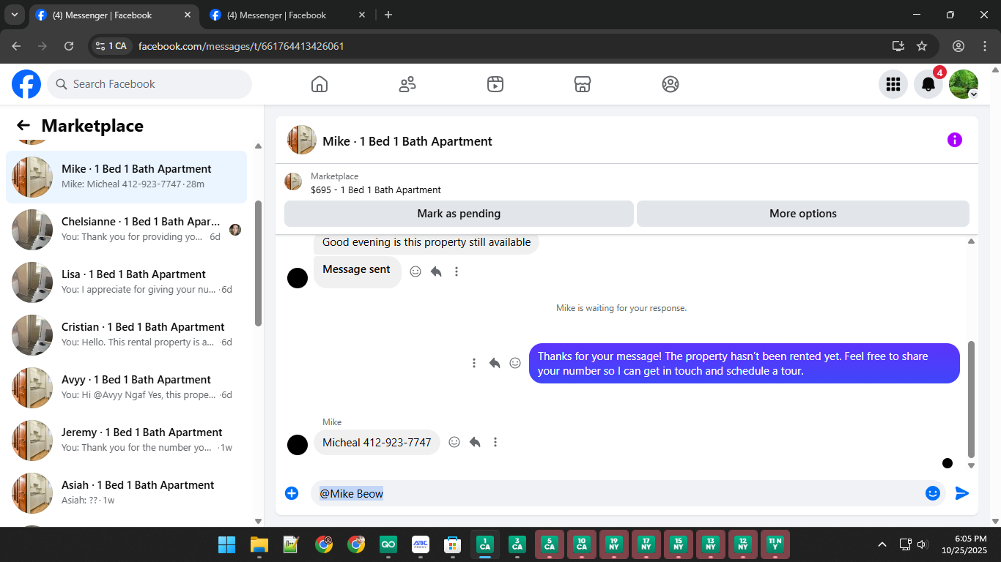Mark the listing as pending
The image size is (1001, 562).
459,214
